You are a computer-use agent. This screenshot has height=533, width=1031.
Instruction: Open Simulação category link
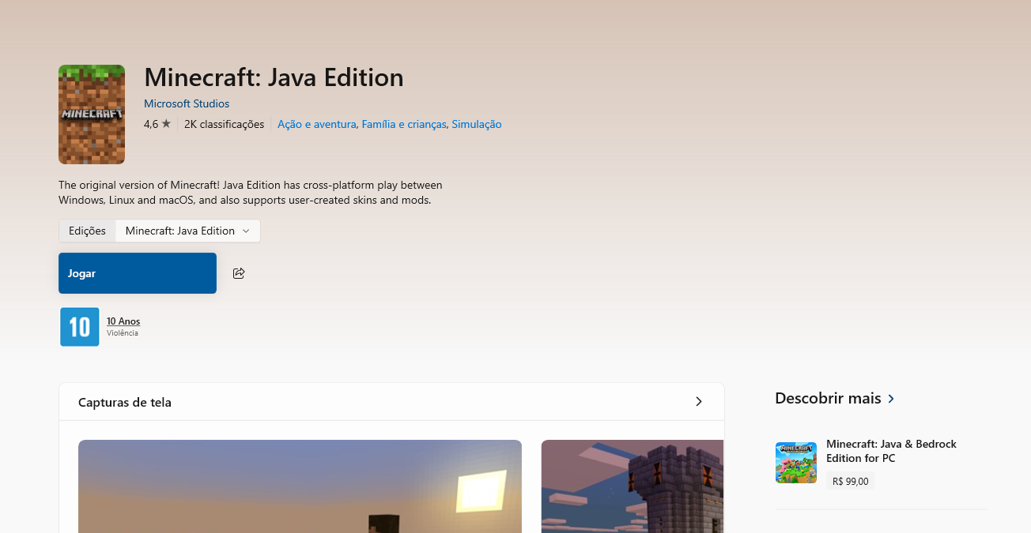pyautogui.click(x=477, y=124)
